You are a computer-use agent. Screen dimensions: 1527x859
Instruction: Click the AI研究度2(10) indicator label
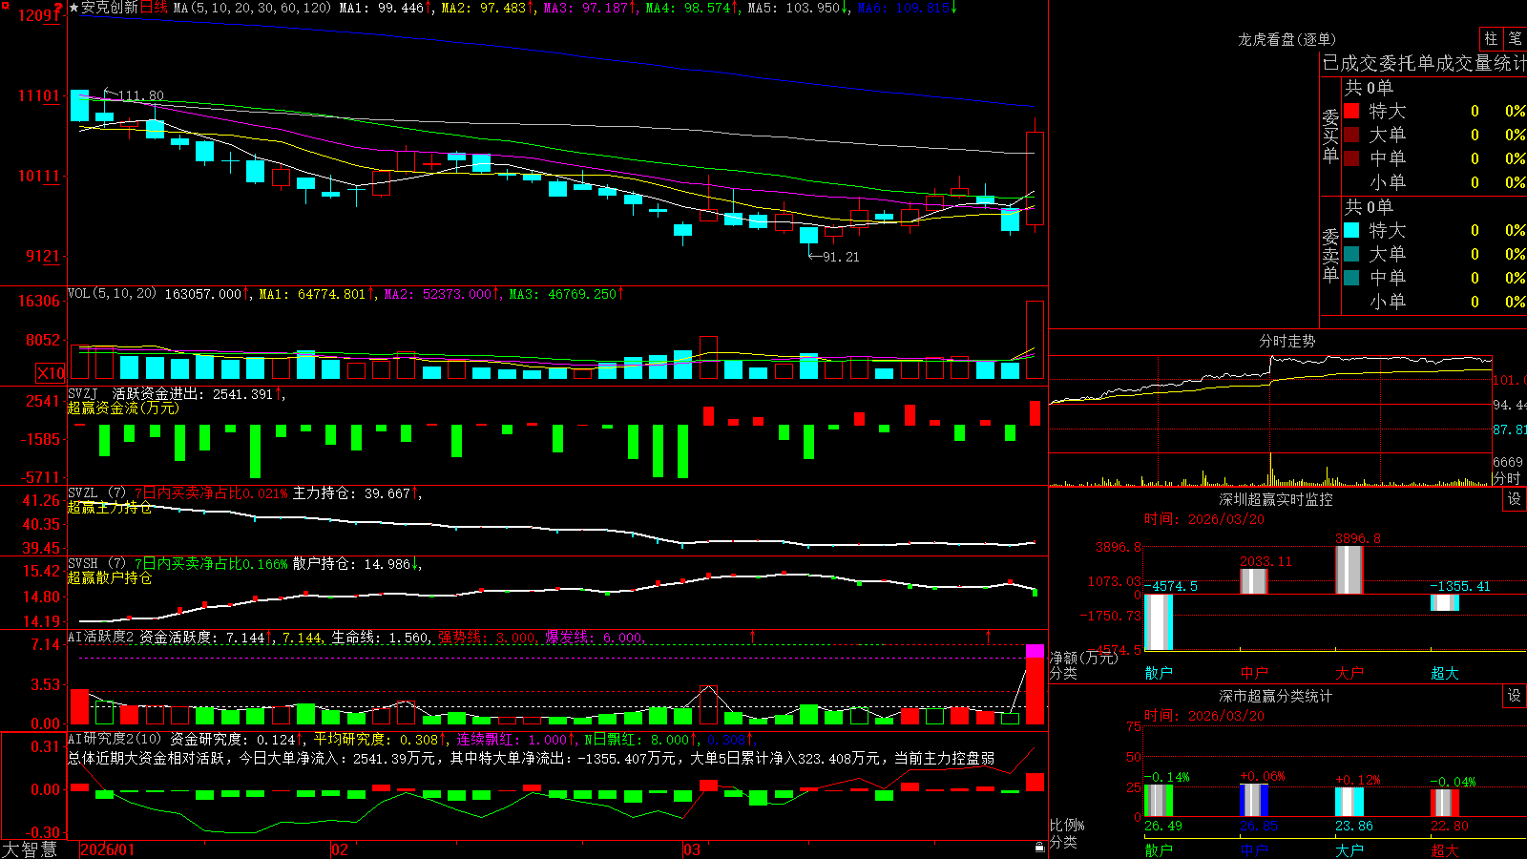(x=115, y=739)
